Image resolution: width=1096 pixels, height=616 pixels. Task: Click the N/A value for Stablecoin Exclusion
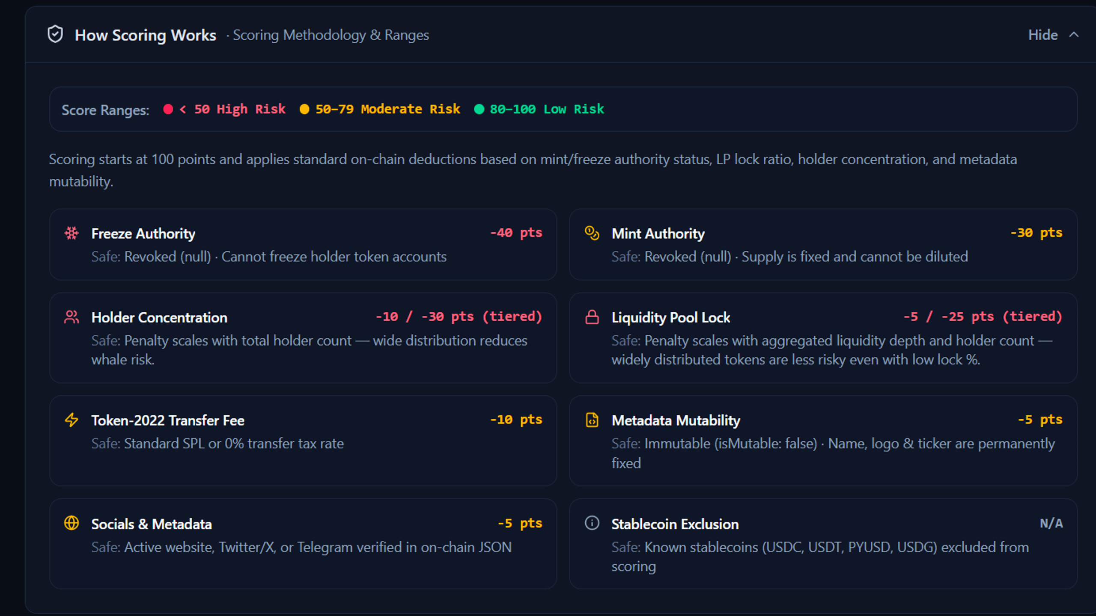(x=1051, y=523)
